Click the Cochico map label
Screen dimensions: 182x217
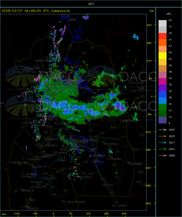[107, 185]
